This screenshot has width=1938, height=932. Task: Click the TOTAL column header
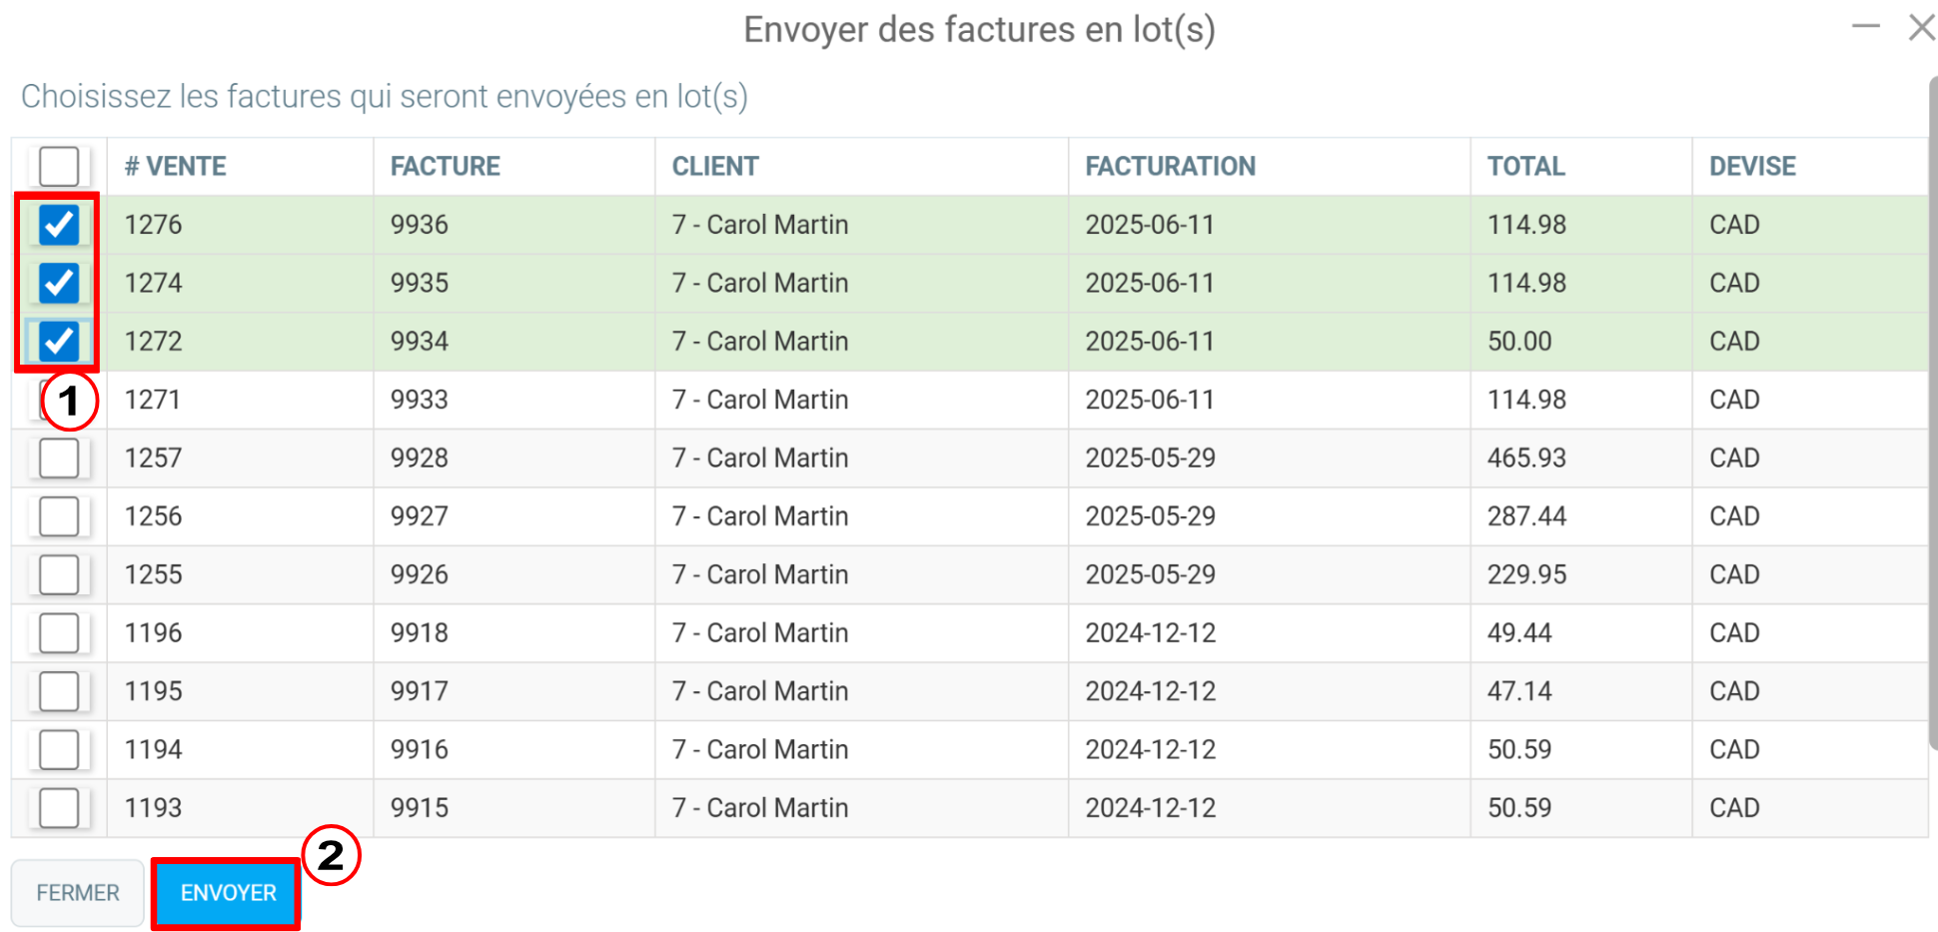[1525, 166]
